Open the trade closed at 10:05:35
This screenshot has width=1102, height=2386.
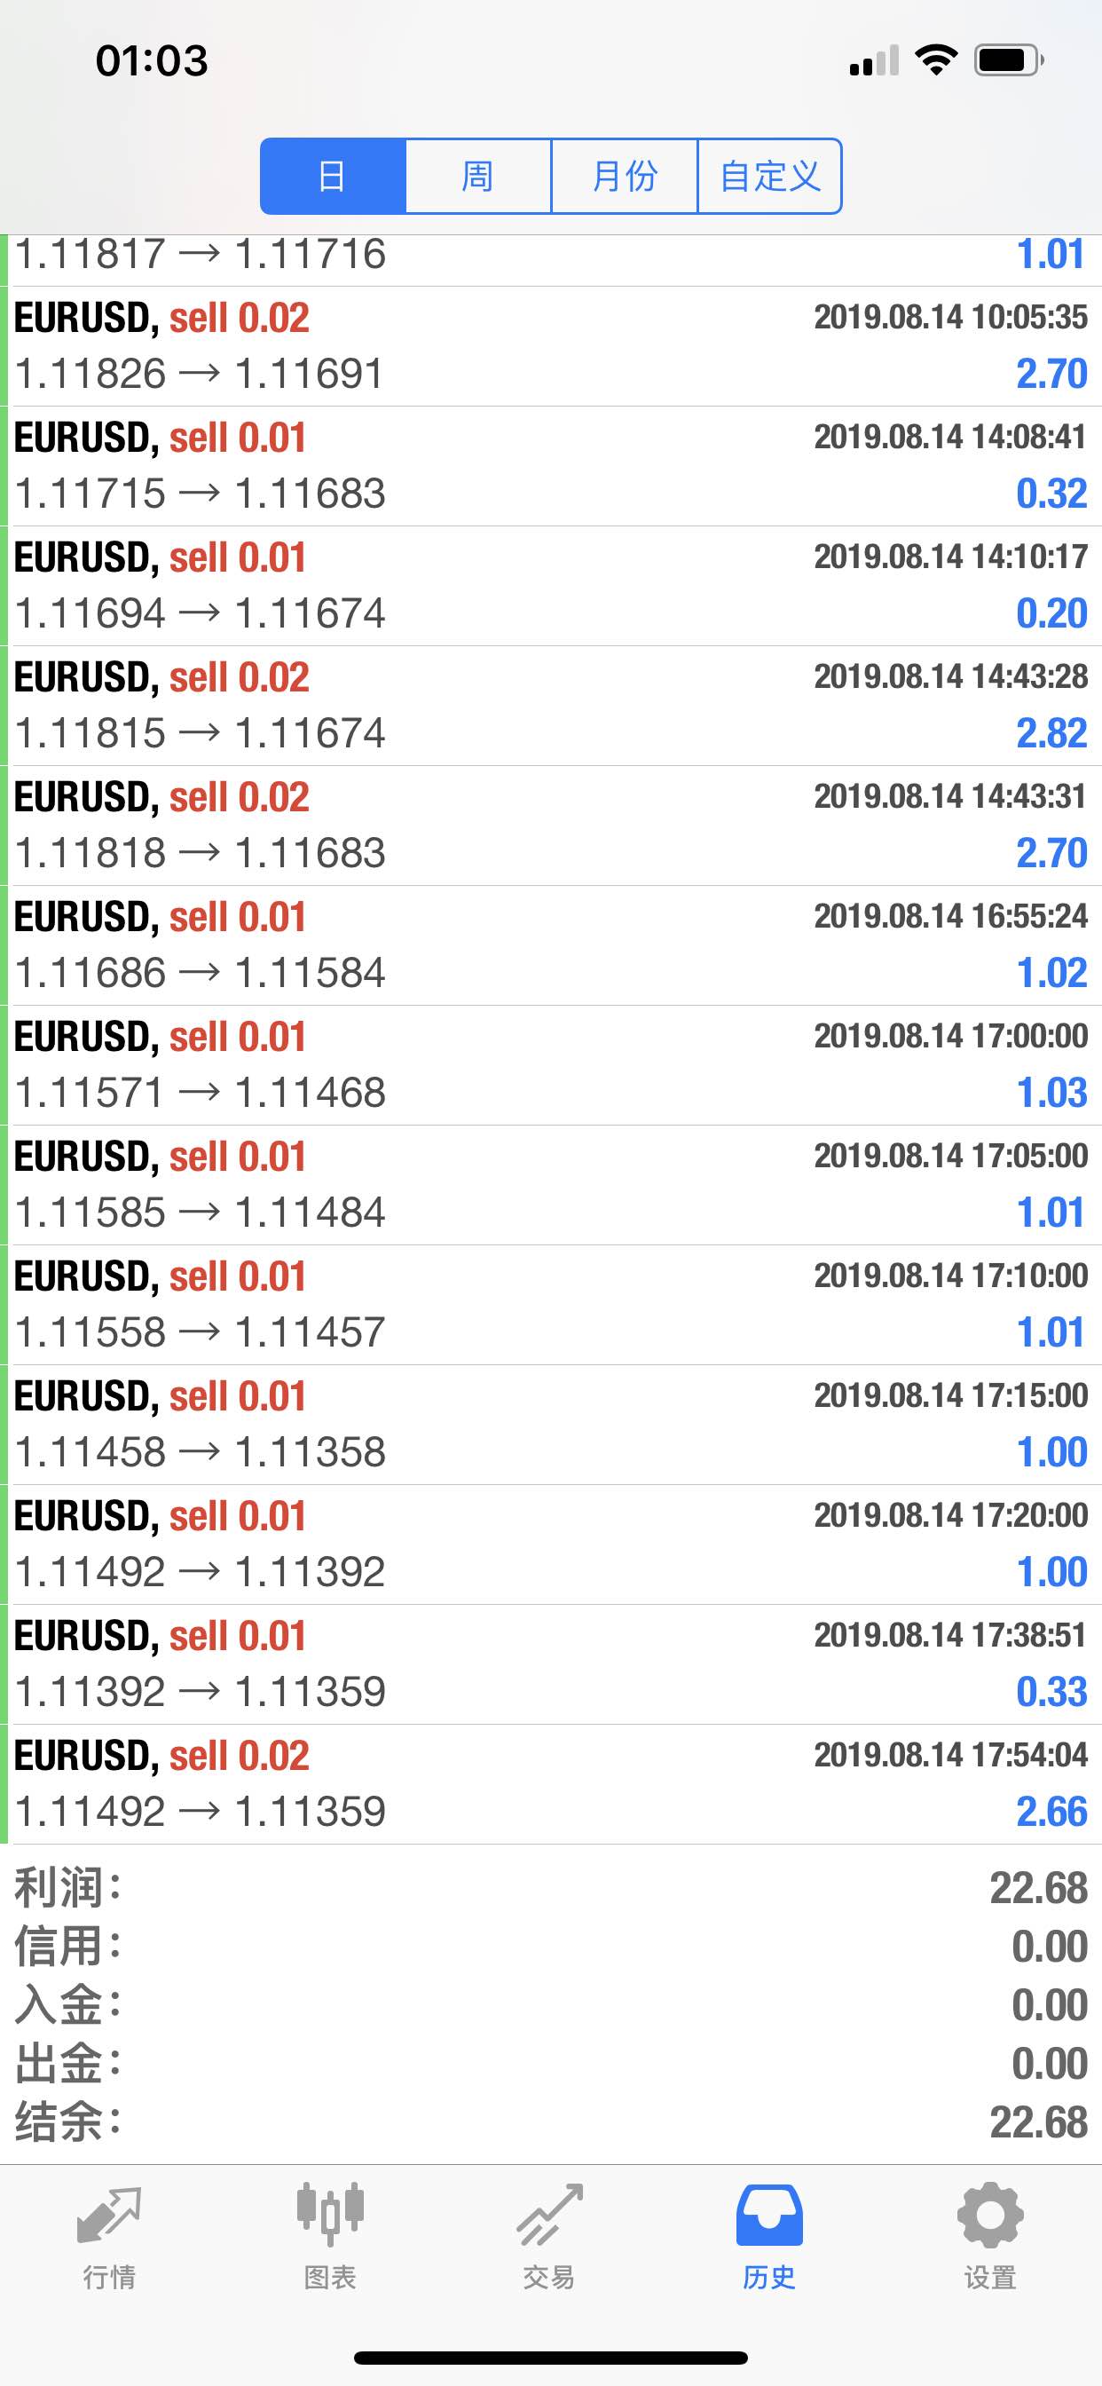point(551,346)
